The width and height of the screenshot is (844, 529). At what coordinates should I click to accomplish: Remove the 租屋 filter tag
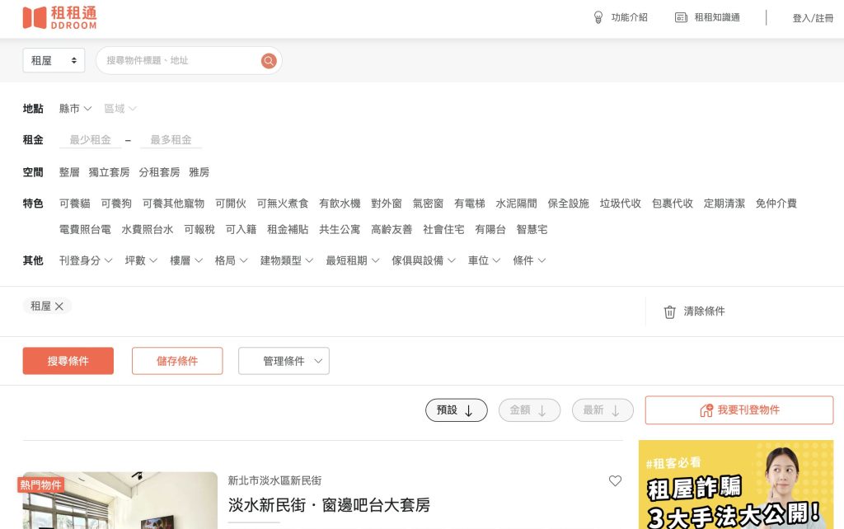tap(59, 307)
